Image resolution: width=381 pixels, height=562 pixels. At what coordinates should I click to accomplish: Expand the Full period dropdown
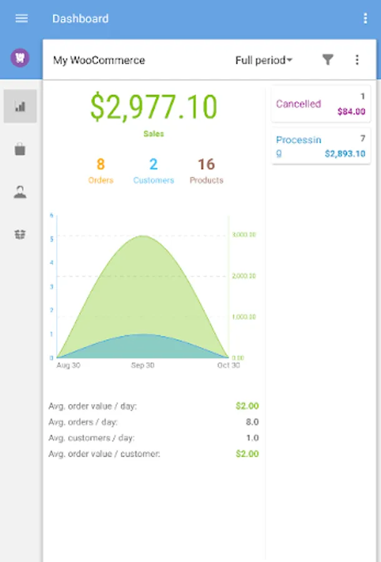tap(264, 60)
